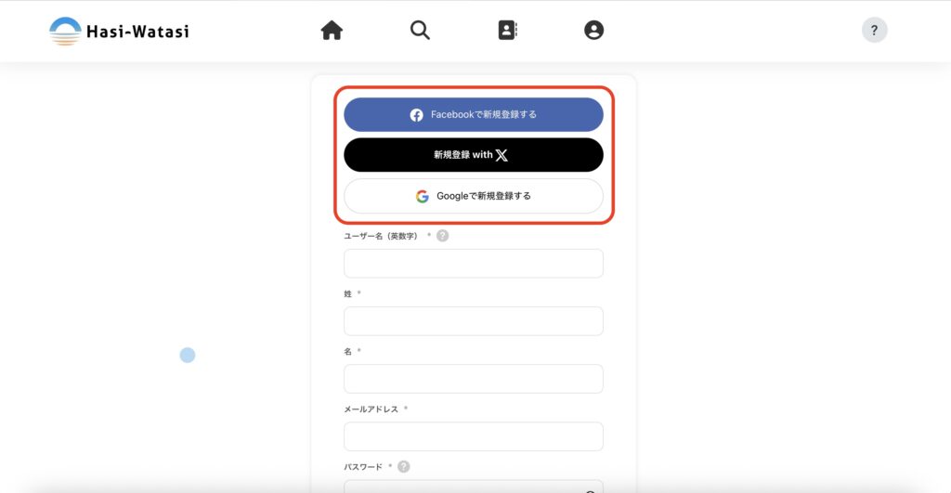
Task: Click the light blue floating circle
Action: [188, 356]
